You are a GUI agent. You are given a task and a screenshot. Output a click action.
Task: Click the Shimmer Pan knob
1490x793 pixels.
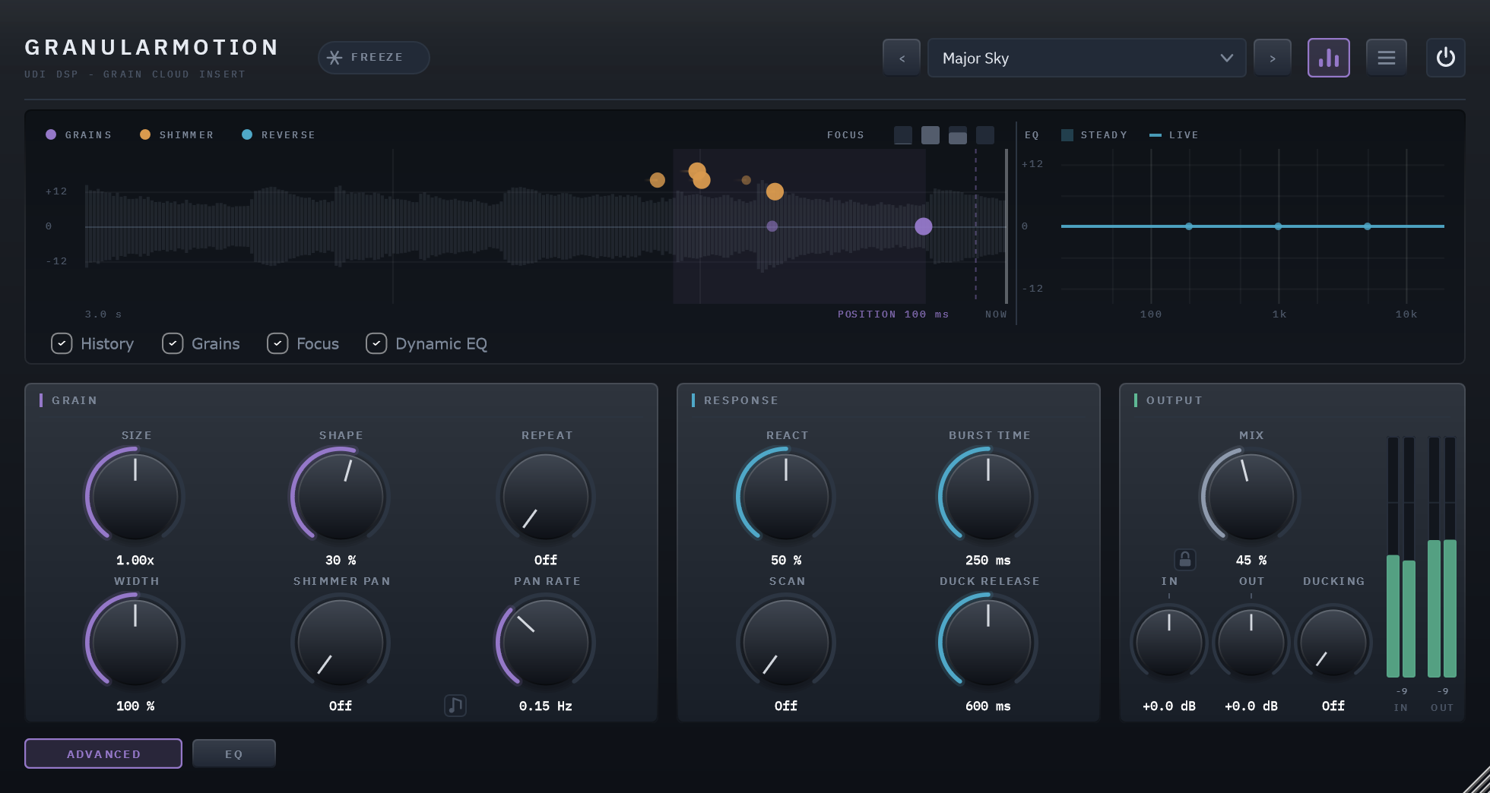tap(341, 643)
